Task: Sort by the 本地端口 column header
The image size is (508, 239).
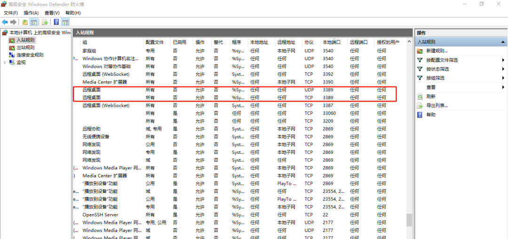Action: [x=333, y=42]
